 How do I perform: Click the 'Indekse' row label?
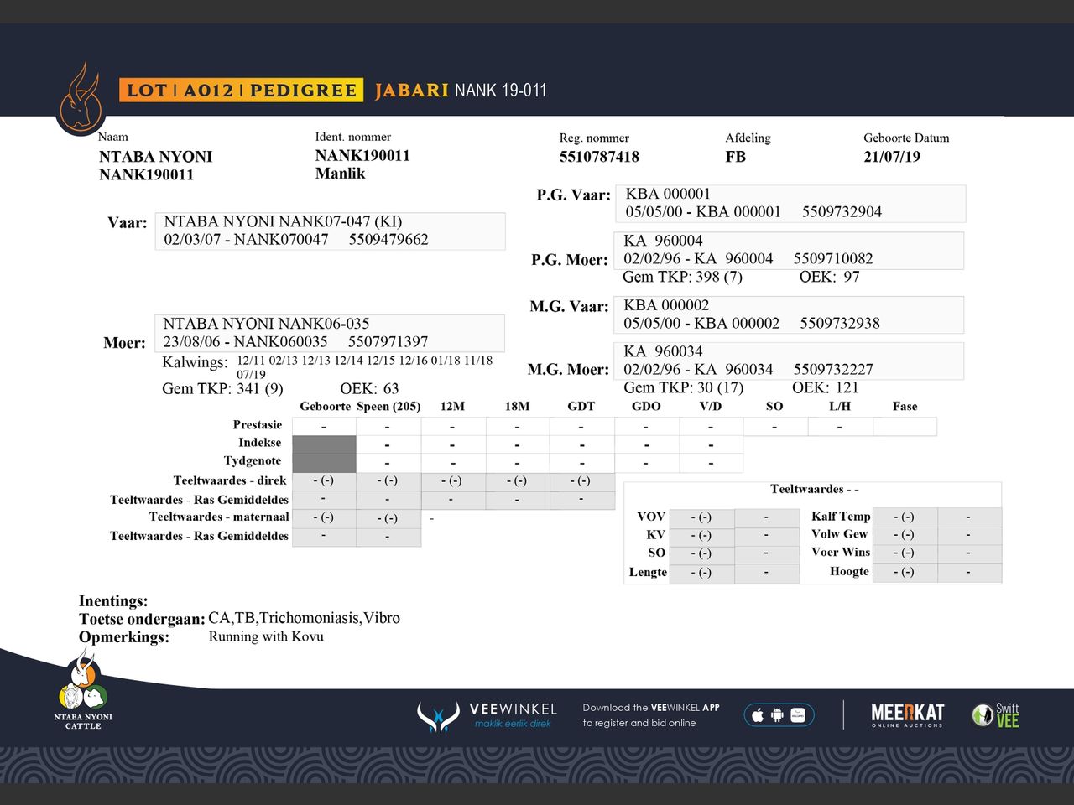point(260,443)
